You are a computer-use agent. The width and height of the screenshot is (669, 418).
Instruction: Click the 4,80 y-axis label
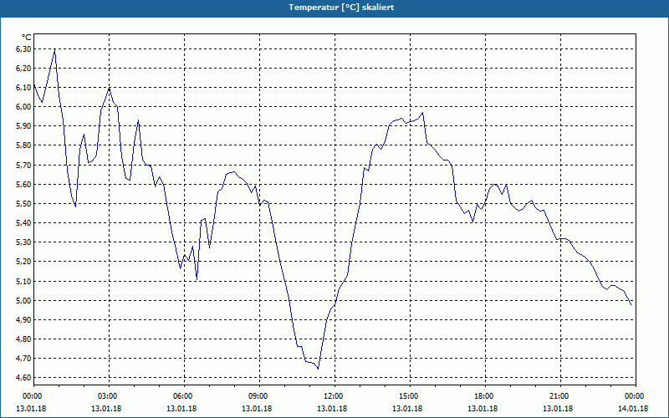tap(23, 339)
